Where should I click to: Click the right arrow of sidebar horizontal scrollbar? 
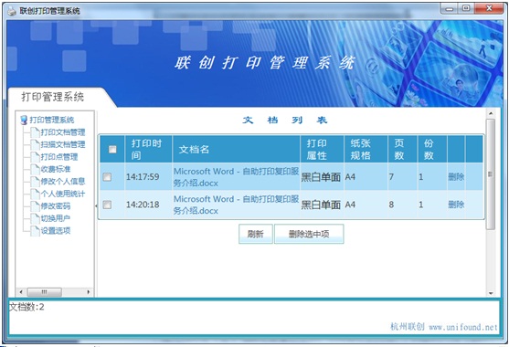[x=89, y=292]
